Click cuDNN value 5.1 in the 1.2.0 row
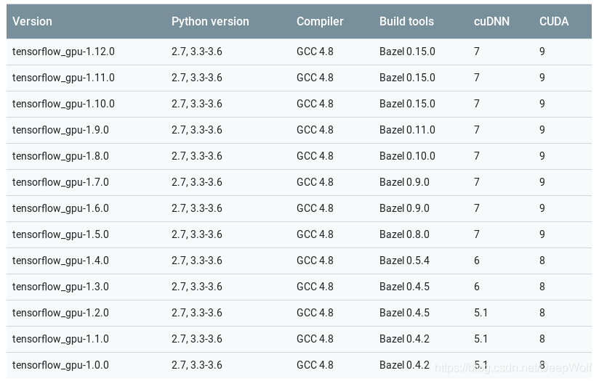 pos(481,313)
